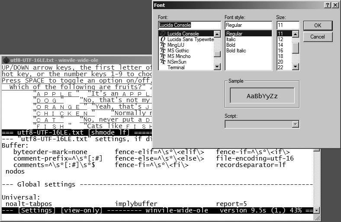Click the Font style input field
341x222 pixels.
[x=248, y=25]
